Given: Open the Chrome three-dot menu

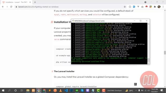Looking at the screenshot, I should click(163, 7).
